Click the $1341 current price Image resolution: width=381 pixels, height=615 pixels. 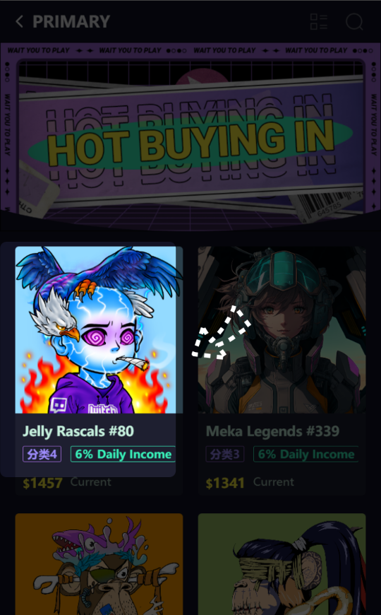coord(225,483)
